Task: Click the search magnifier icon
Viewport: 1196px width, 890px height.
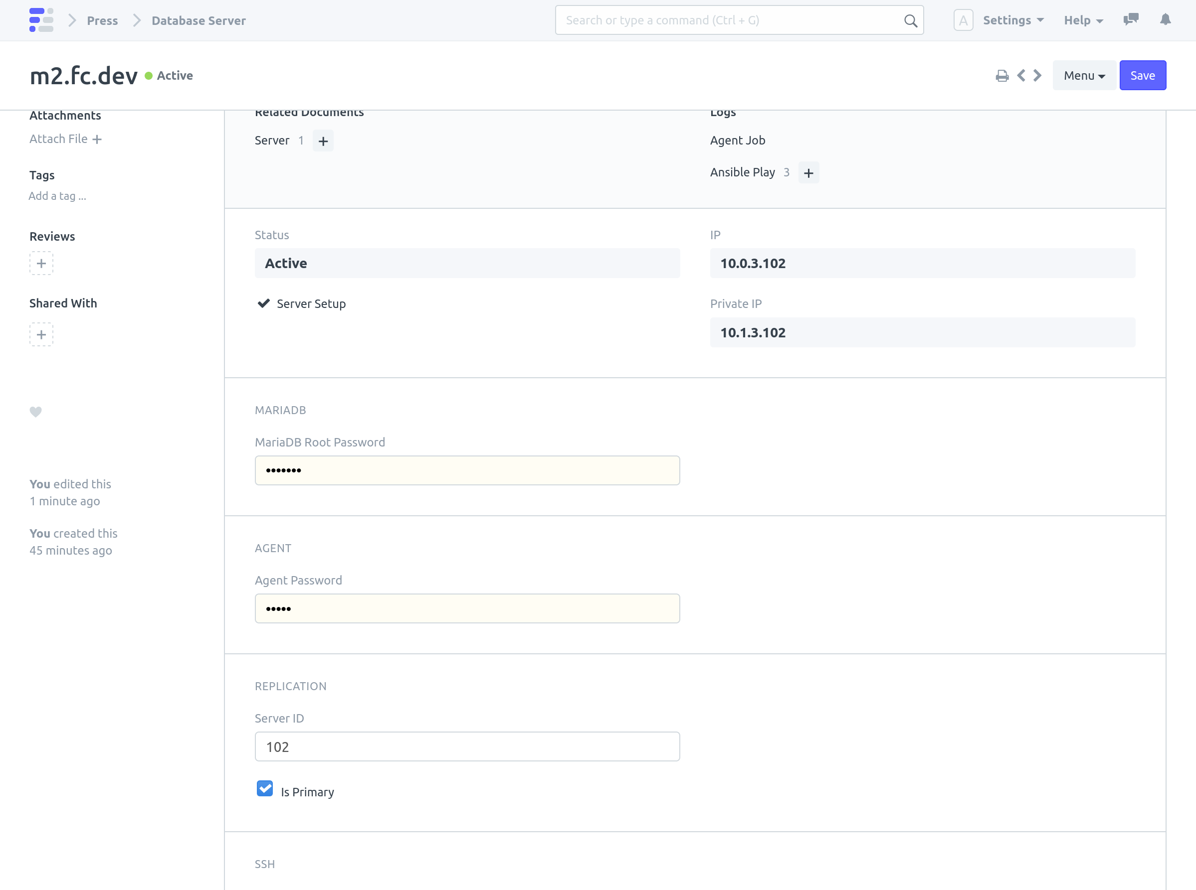Action: [x=910, y=21]
